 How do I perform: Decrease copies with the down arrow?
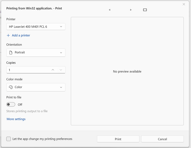(x=61, y=70)
